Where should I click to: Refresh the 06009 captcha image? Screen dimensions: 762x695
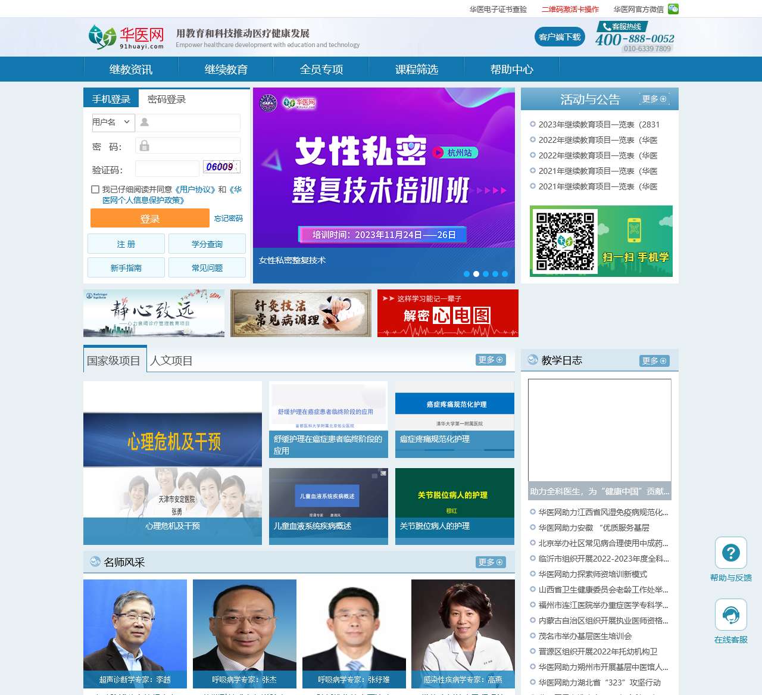221,167
